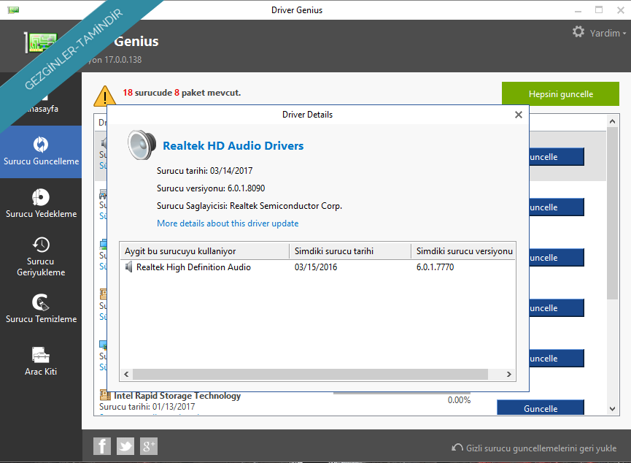Viewport: 631px width, 463px height.
Task: Click the dialog's horizontal scrollbar right arrow
Action: [509, 375]
